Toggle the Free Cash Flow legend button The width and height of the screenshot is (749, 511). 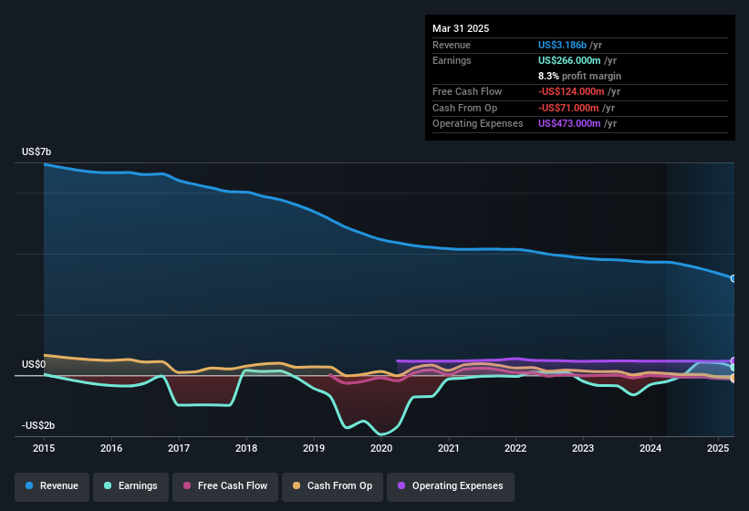click(x=225, y=486)
